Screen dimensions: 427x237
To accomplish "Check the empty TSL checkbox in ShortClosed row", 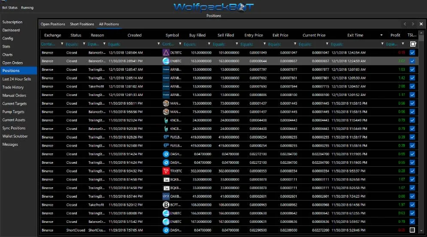I will 412,230.
